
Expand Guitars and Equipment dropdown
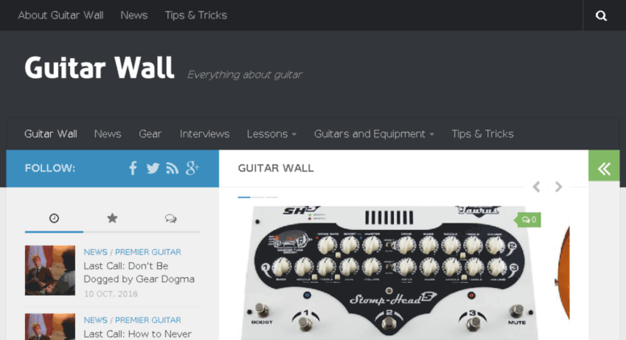pyautogui.click(x=374, y=134)
